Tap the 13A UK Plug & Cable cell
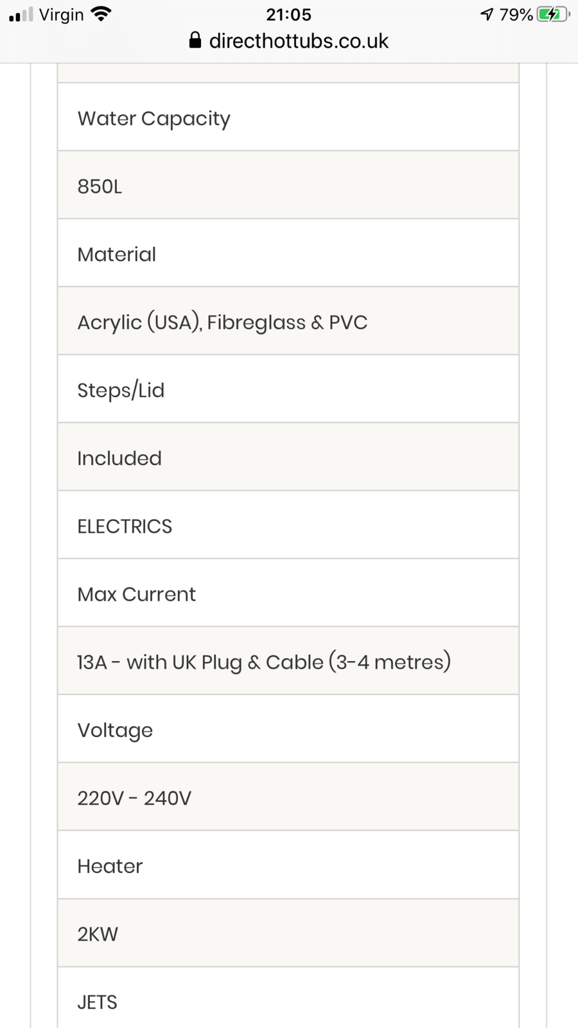578x1028 pixels. [288, 662]
